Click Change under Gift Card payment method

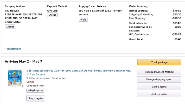[x=52, y=15]
